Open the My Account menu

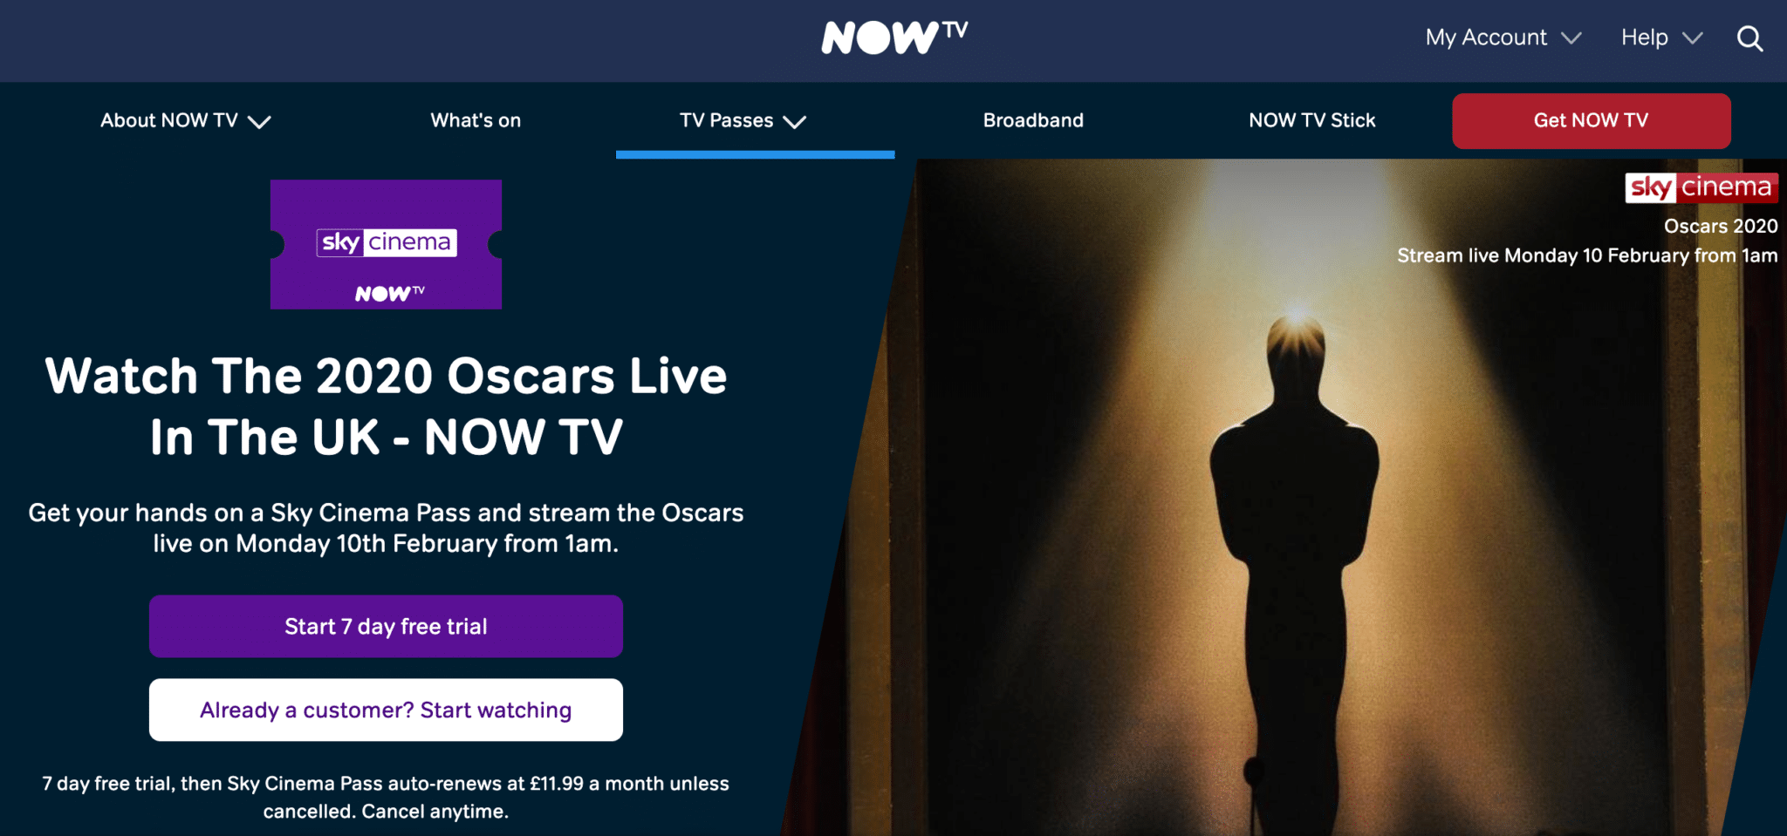tap(1503, 37)
